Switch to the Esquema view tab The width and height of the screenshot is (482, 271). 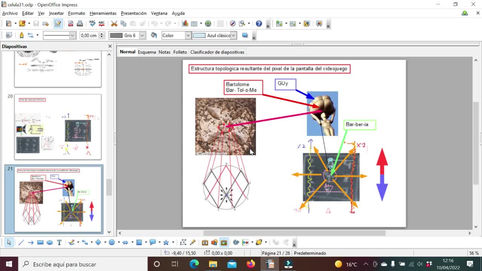click(147, 52)
